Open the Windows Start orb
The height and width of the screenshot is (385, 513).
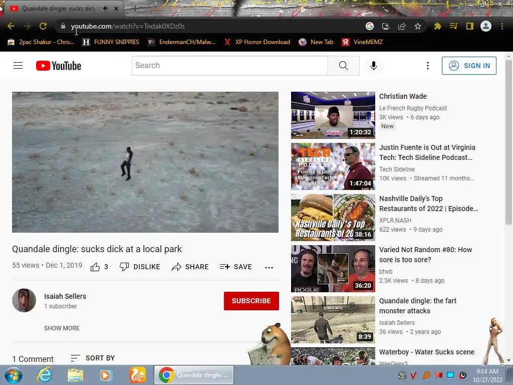(x=14, y=375)
